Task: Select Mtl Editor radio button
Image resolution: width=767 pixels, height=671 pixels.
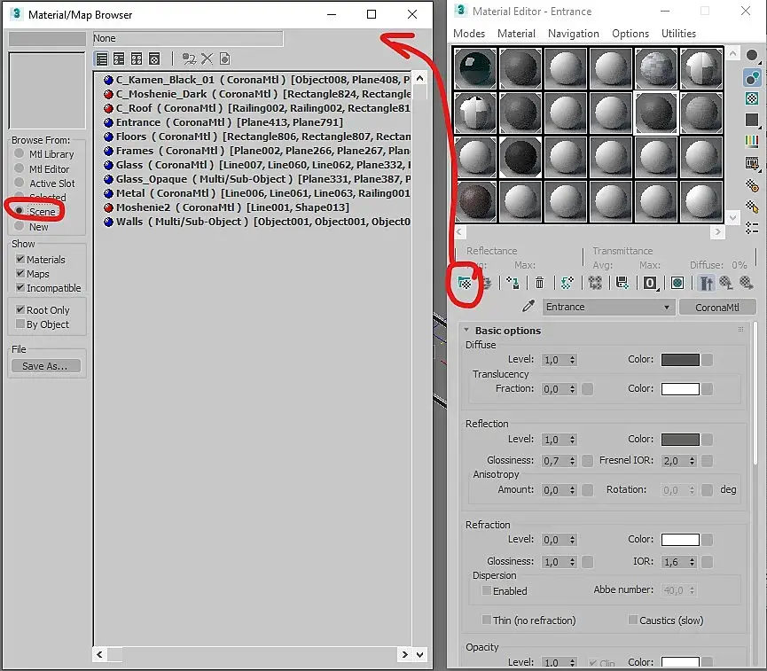Action: (x=20, y=168)
